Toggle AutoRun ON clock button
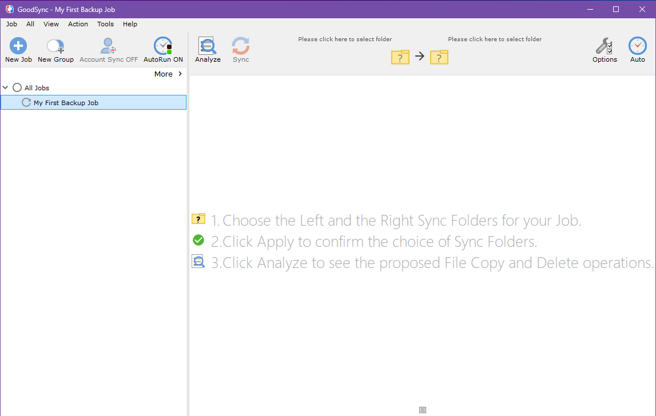Viewport: 656px width, 416px height. tap(163, 50)
